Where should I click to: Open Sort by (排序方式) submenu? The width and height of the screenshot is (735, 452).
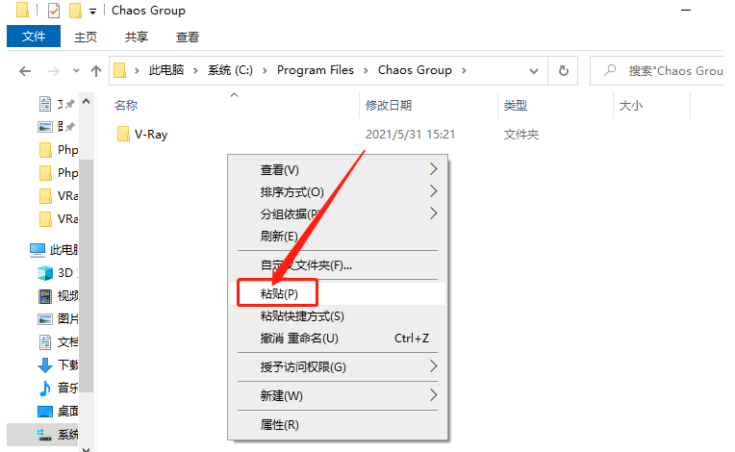[x=338, y=191]
